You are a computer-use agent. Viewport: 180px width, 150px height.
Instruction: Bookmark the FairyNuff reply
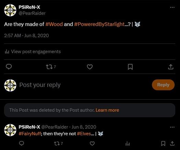(x=163, y=143)
